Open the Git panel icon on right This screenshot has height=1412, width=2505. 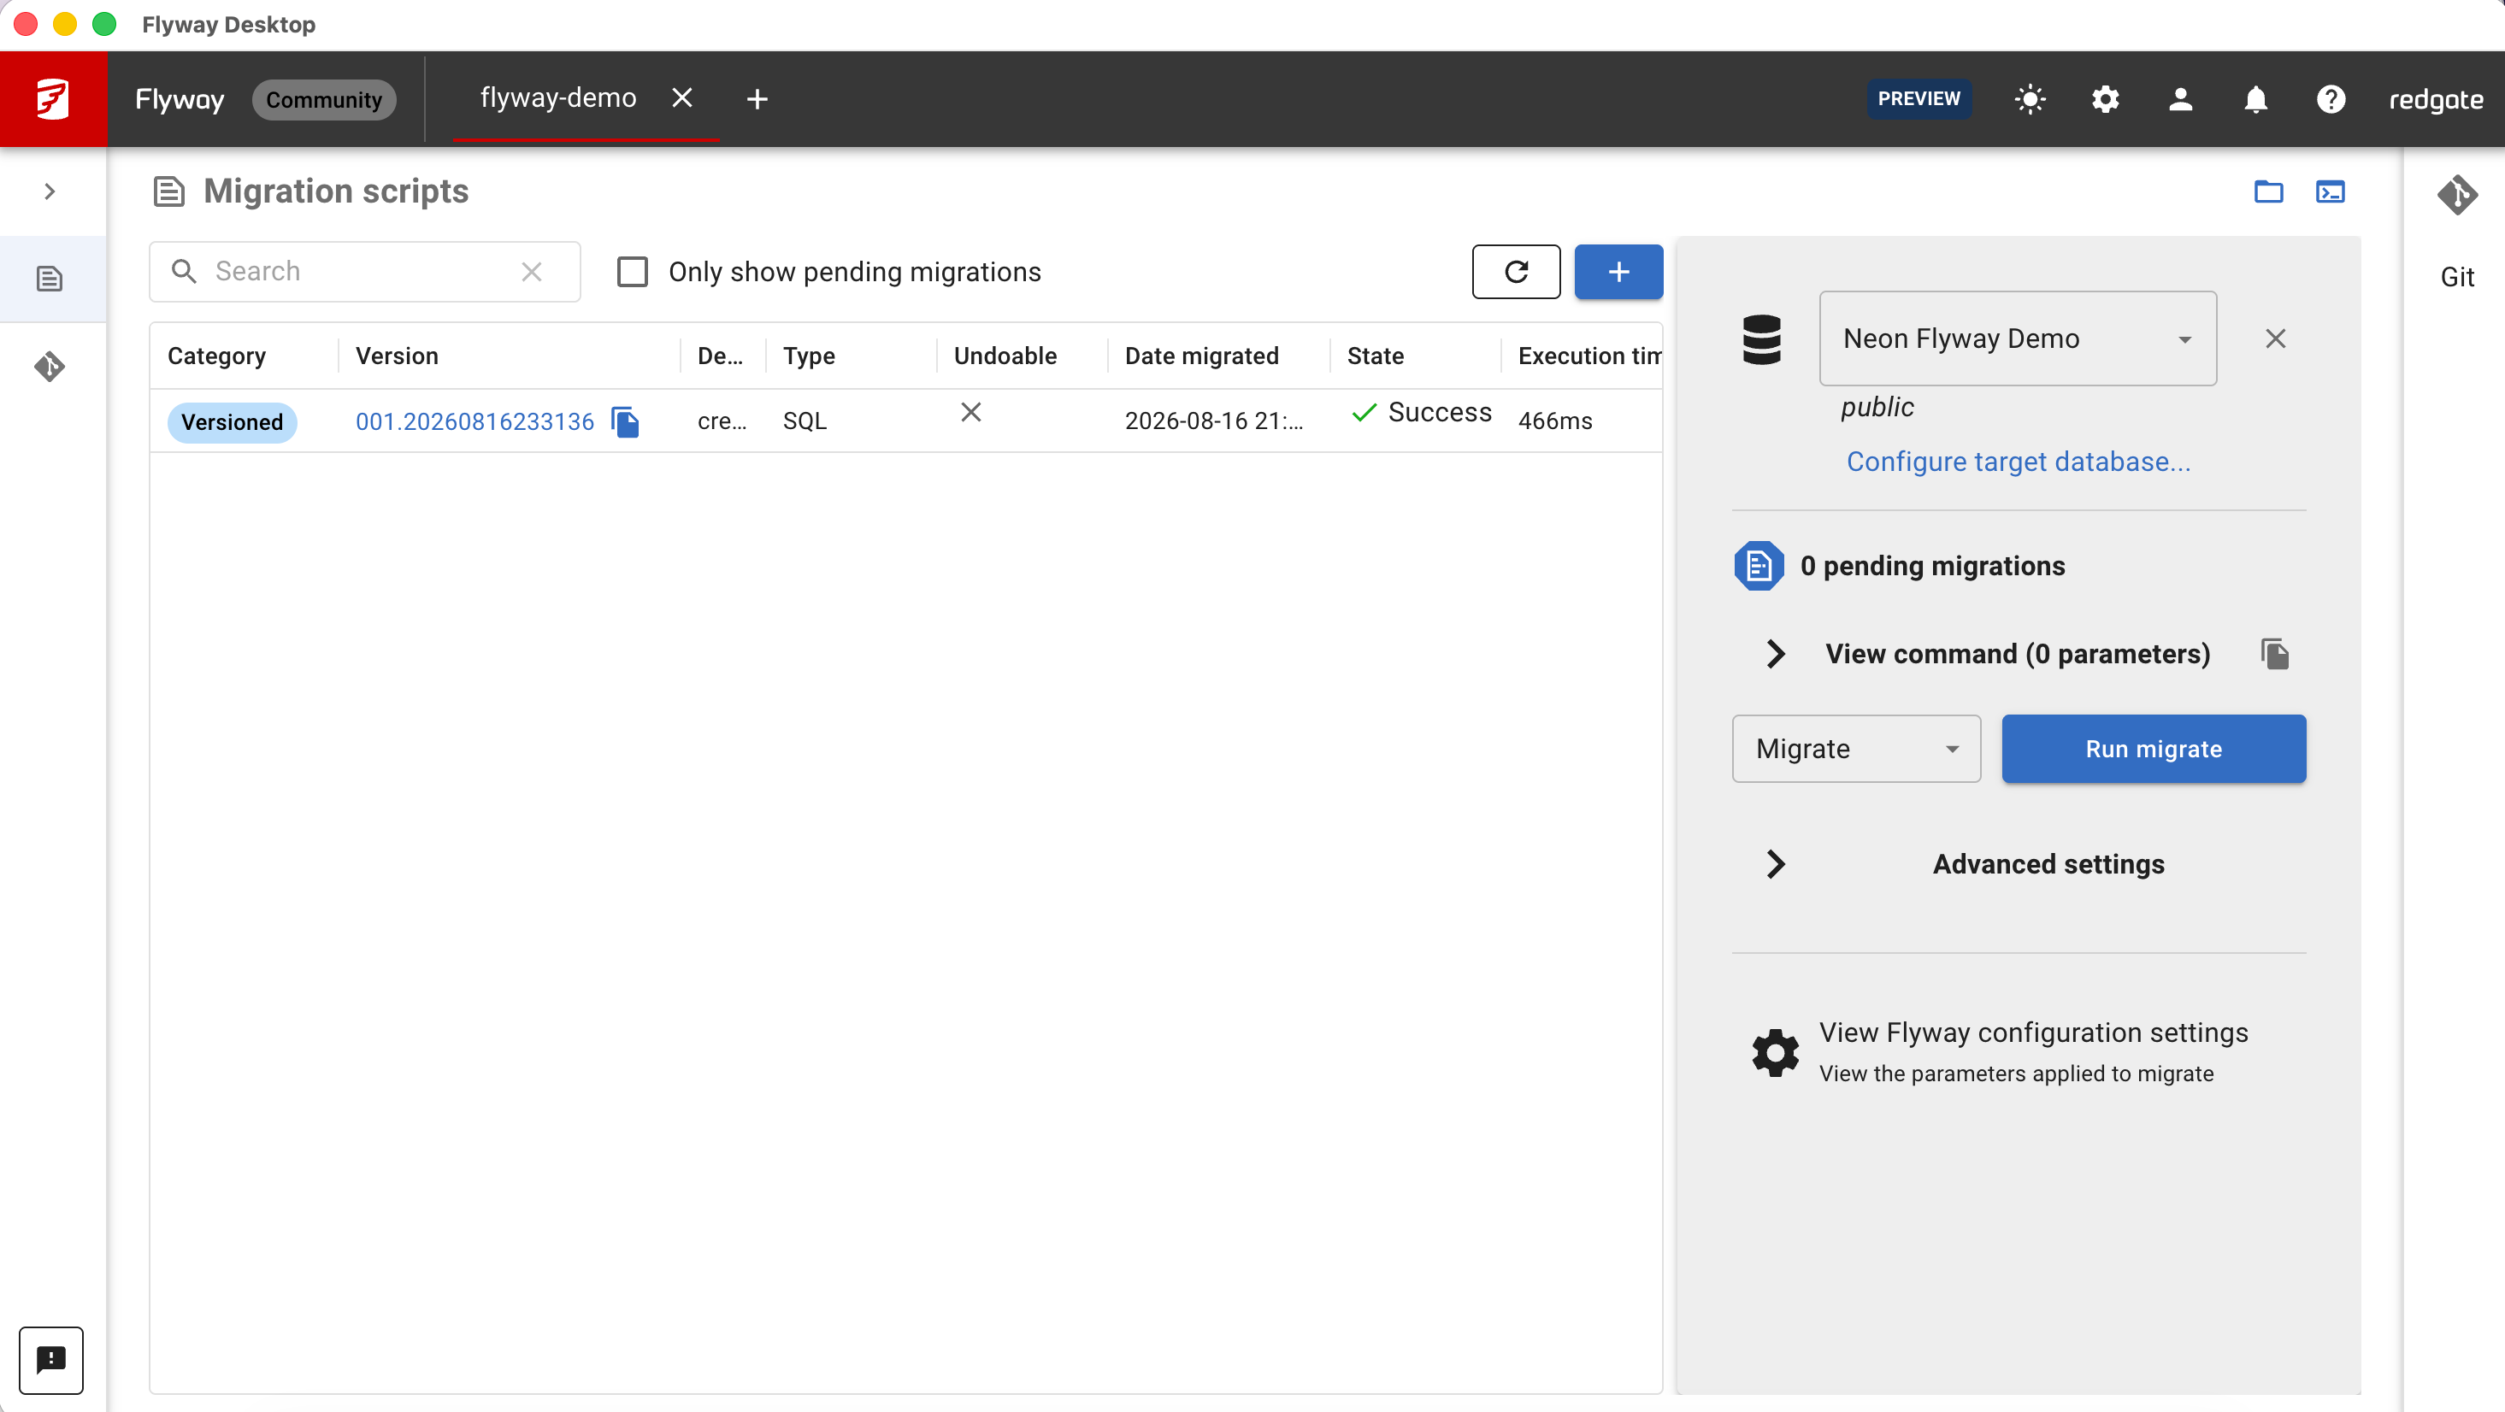point(2457,195)
